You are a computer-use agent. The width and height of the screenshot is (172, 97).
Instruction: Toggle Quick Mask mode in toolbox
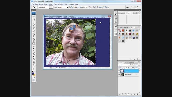point(34,77)
